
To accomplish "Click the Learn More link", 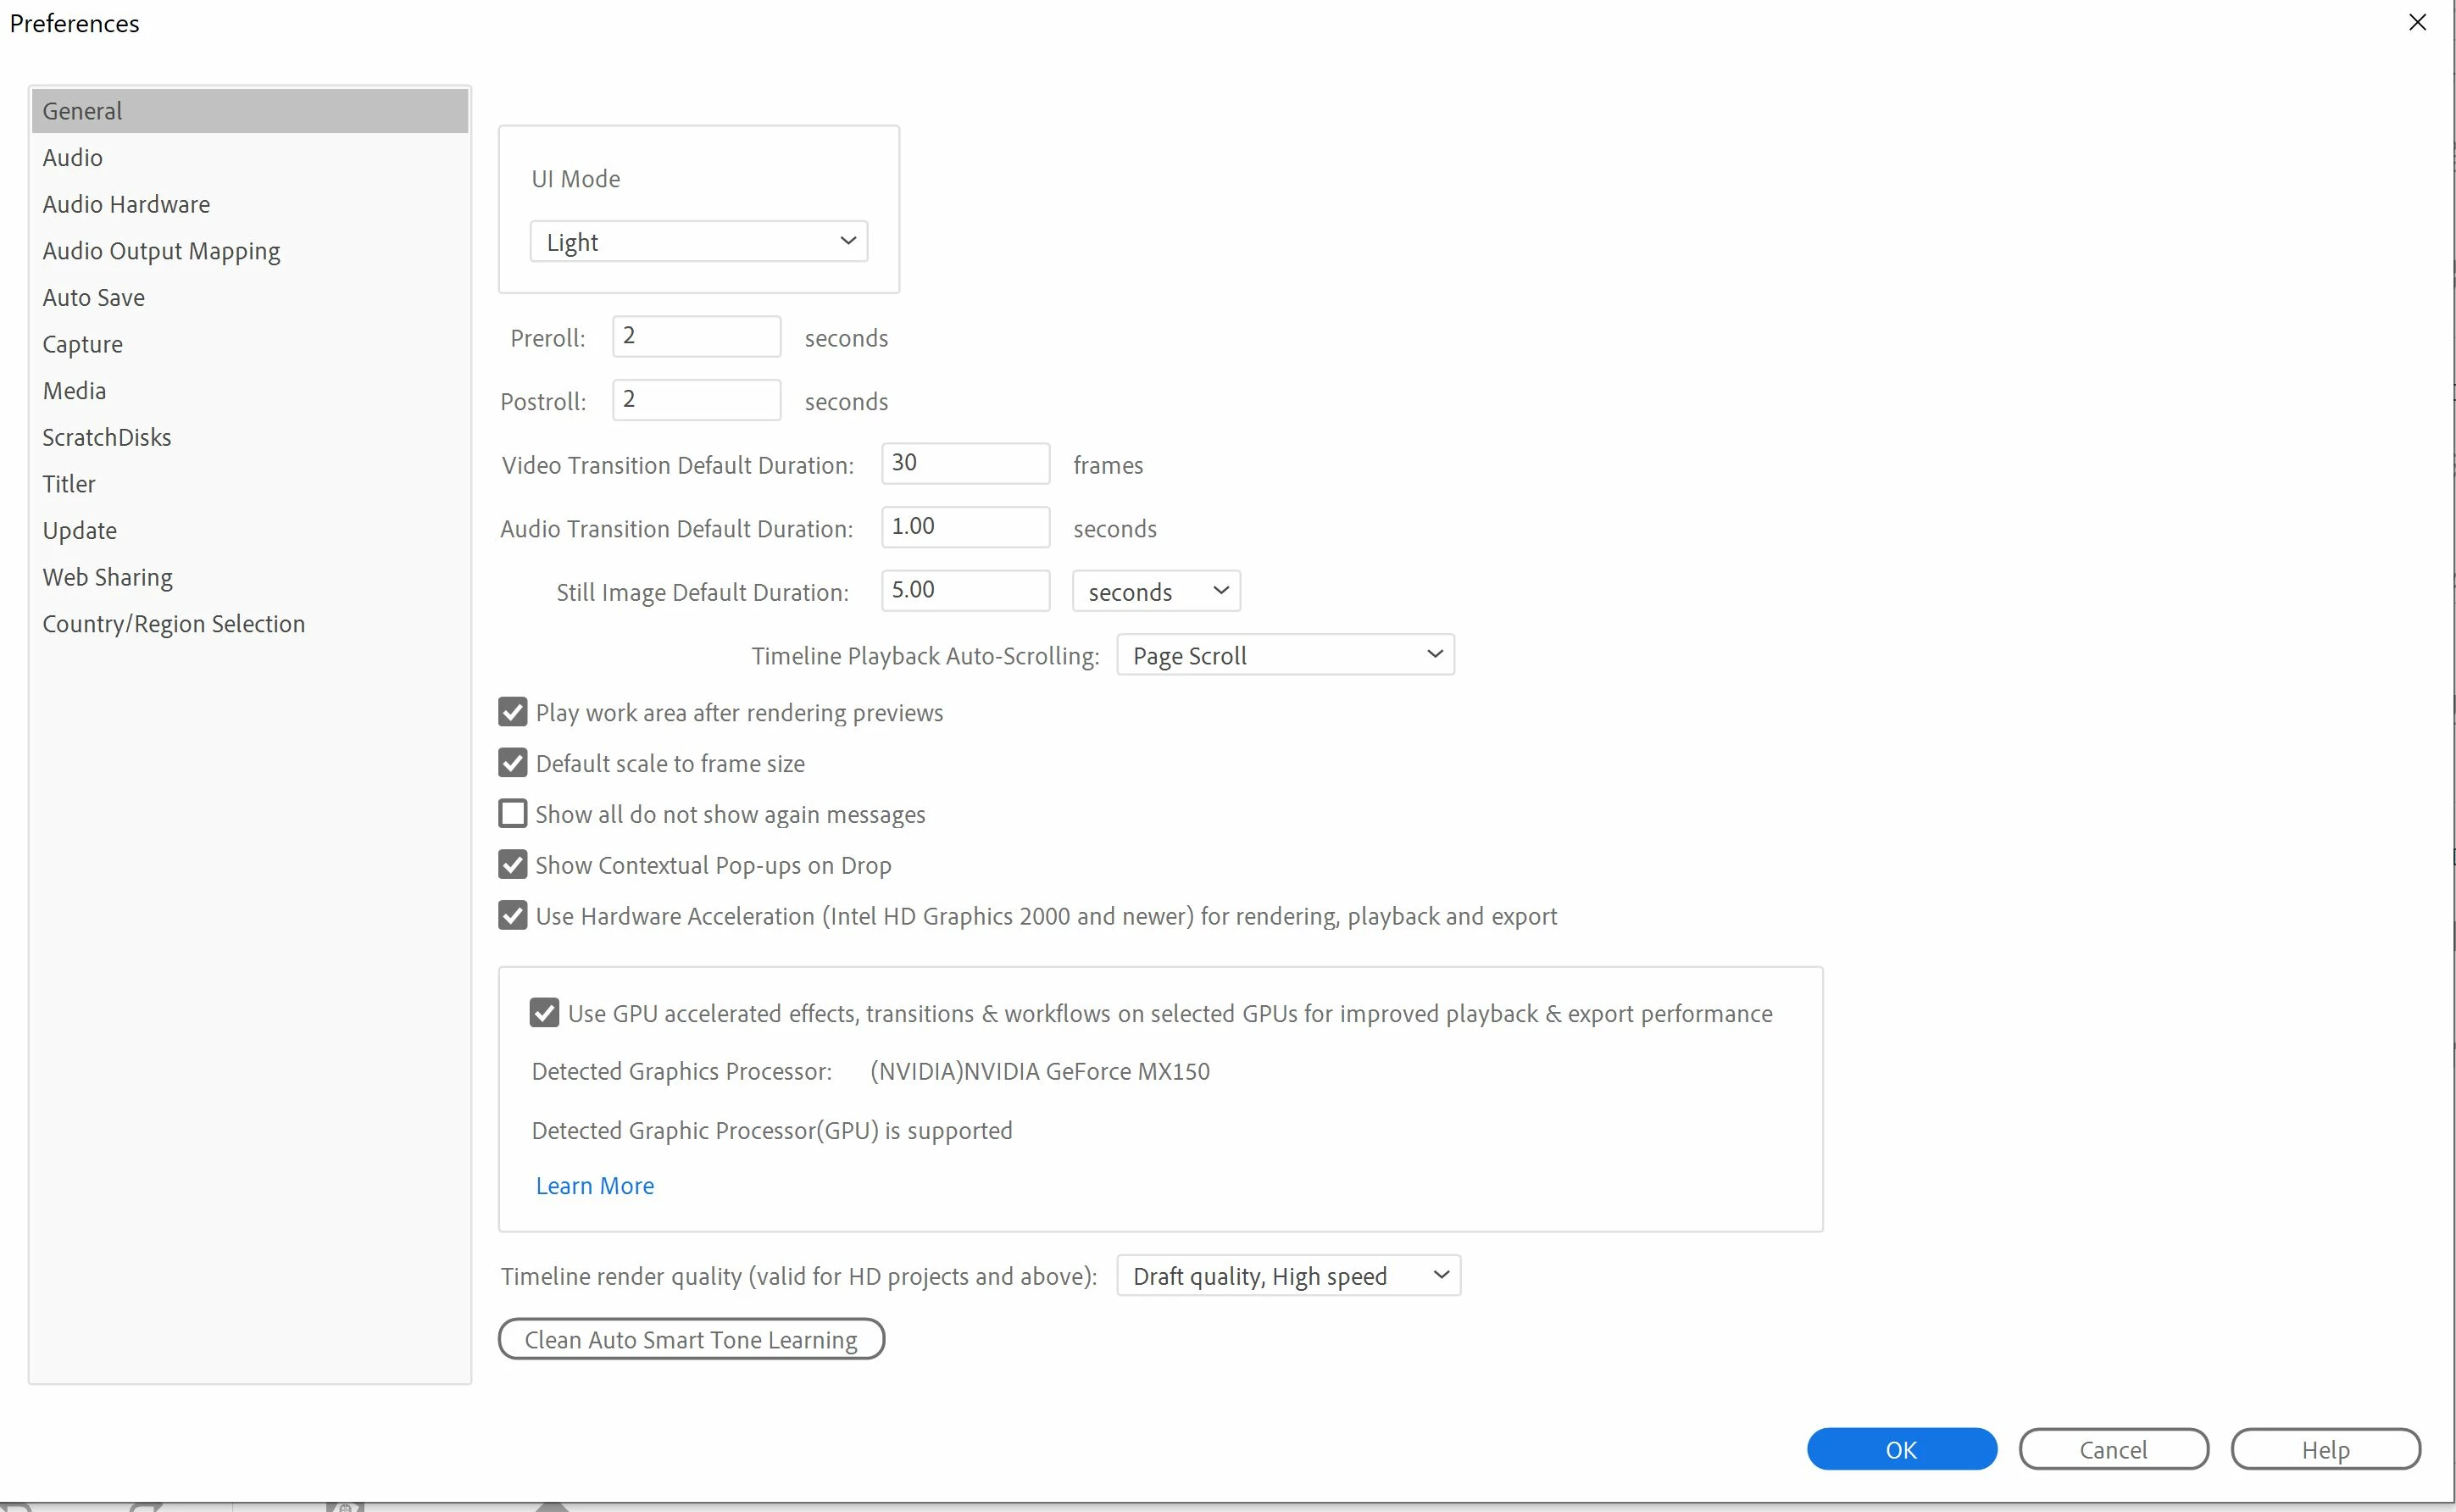I will pos(595,1185).
